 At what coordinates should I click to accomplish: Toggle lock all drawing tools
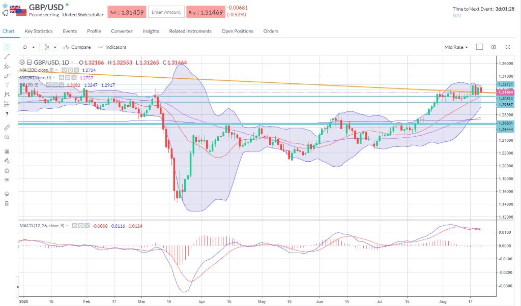[x=7, y=170]
